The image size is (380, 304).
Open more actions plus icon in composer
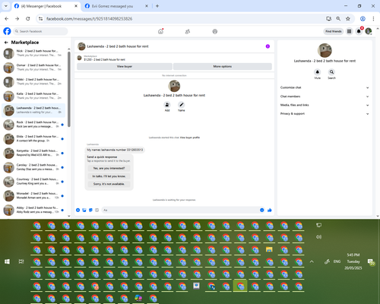78,210
